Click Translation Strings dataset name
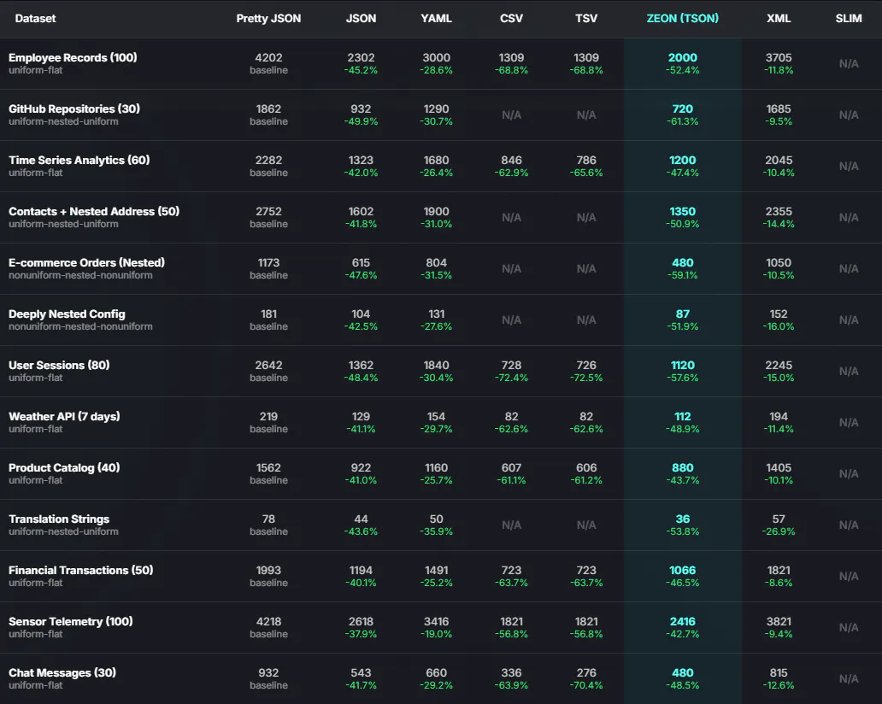This screenshot has height=704, width=882. point(59,519)
